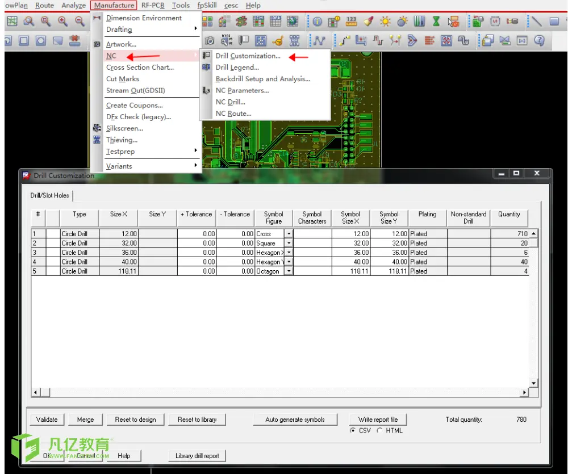Select the HTML report format radio button
568x474 pixels.
[x=379, y=430]
